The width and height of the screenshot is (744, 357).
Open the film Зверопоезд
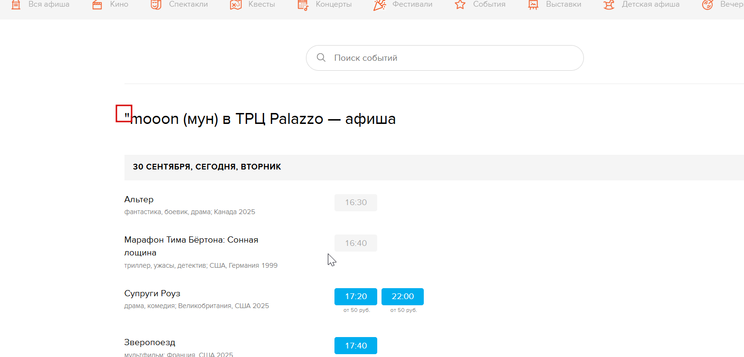[150, 342]
